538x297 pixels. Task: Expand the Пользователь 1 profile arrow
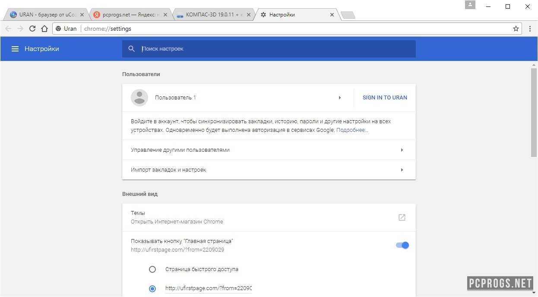click(x=340, y=98)
